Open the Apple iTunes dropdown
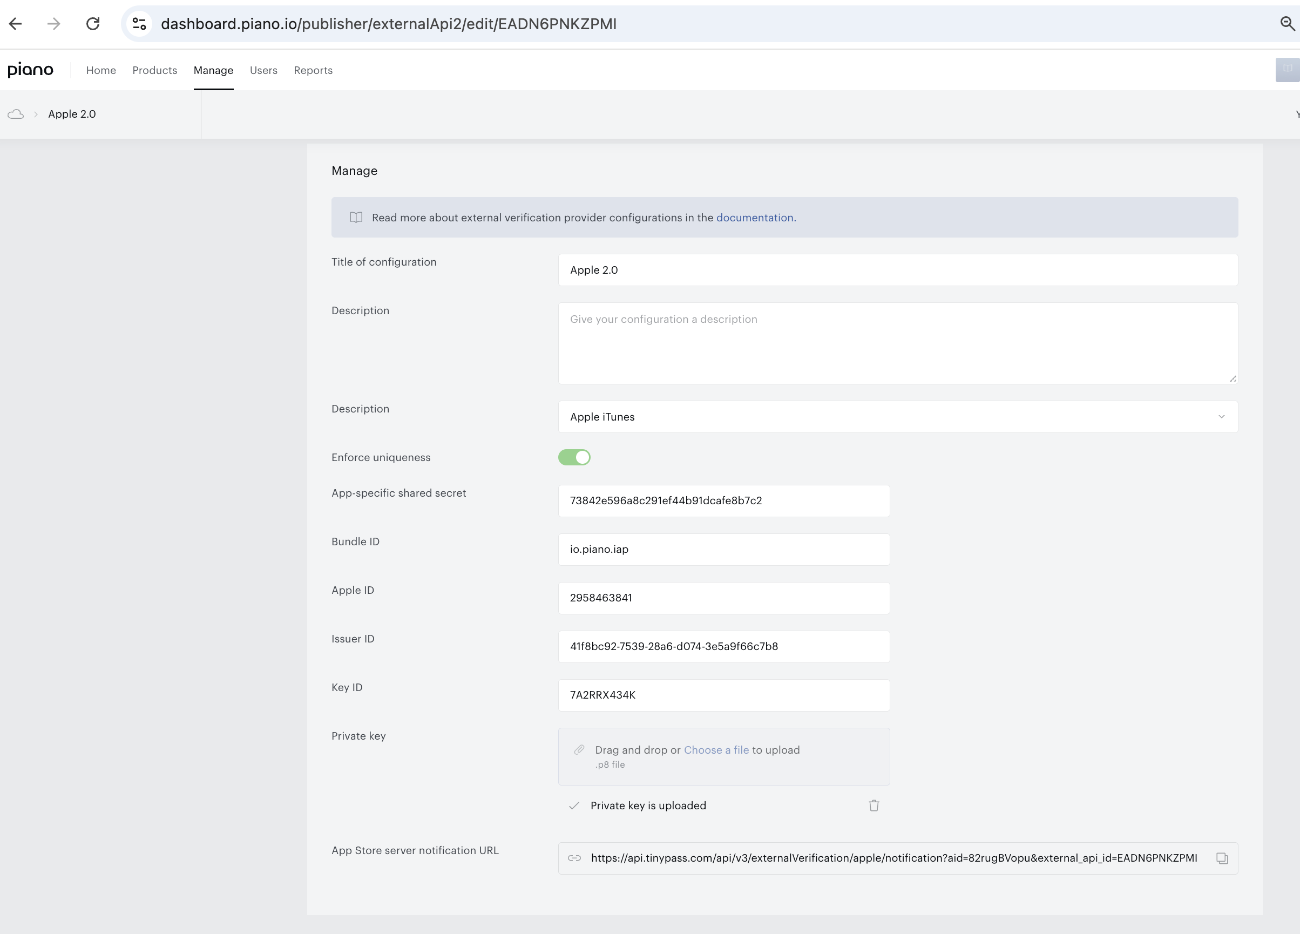Viewport: 1300px width, 934px height. point(898,417)
